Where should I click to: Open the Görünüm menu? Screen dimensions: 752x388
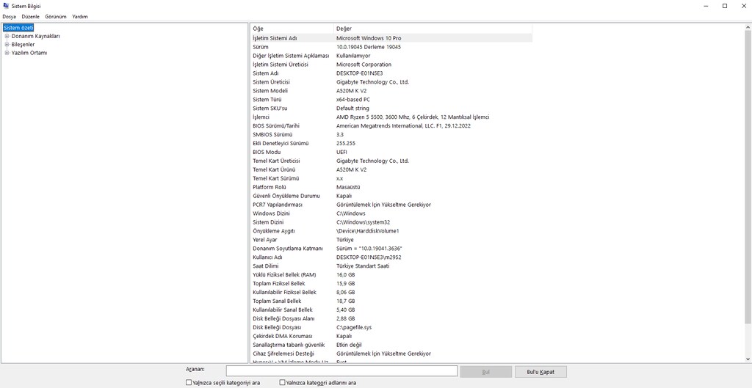point(56,16)
